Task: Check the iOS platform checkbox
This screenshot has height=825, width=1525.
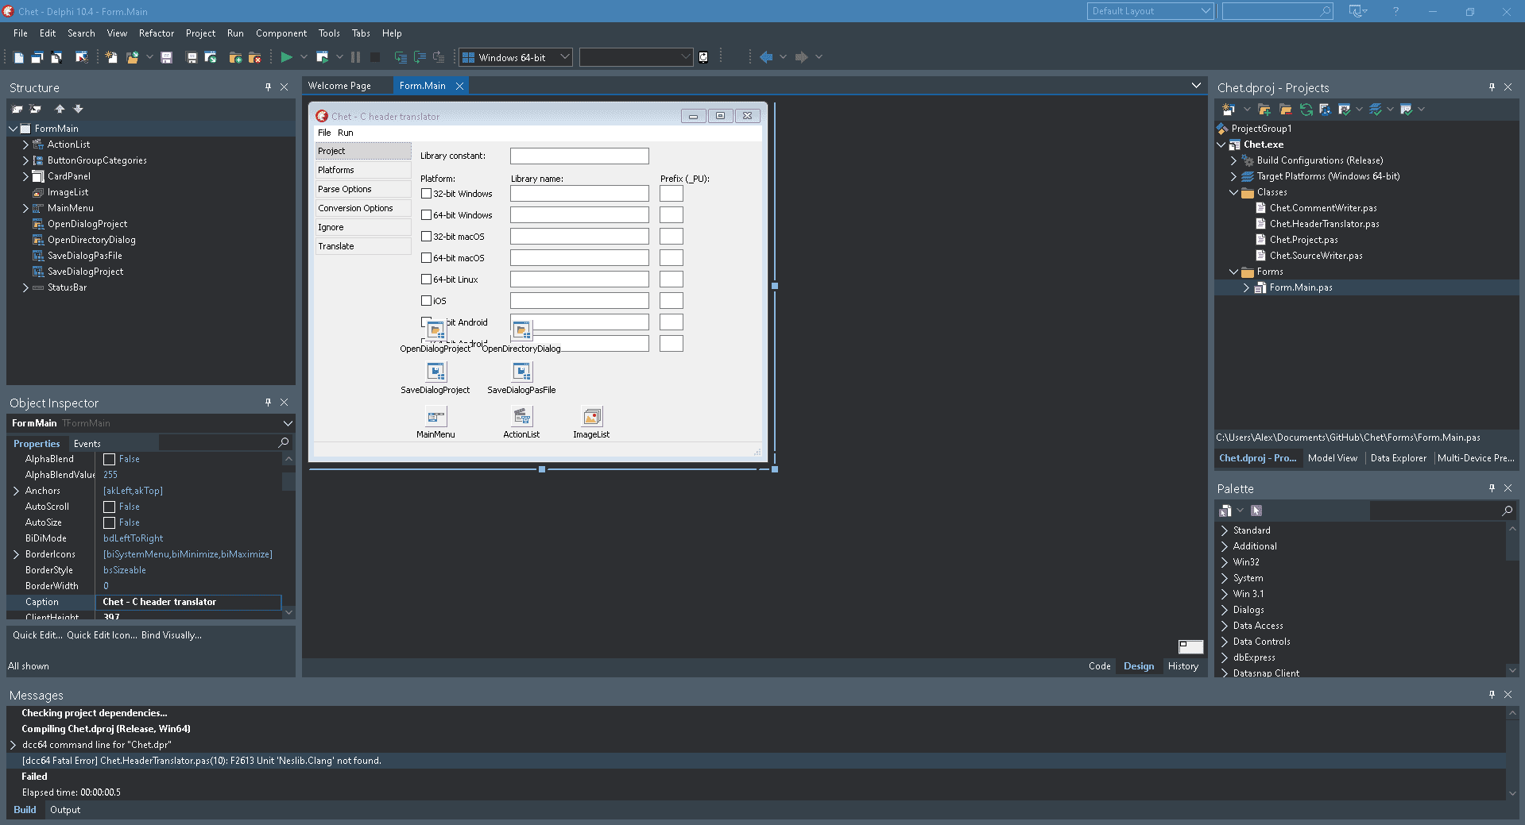Action: click(x=426, y=301)
